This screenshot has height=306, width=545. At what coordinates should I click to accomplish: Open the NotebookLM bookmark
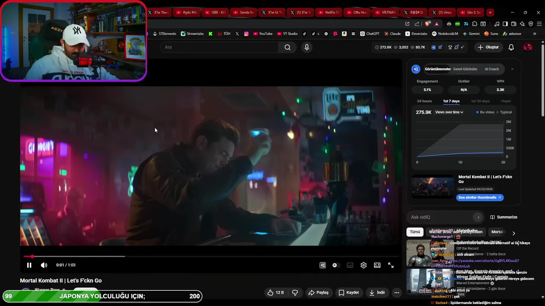point(445,34)
